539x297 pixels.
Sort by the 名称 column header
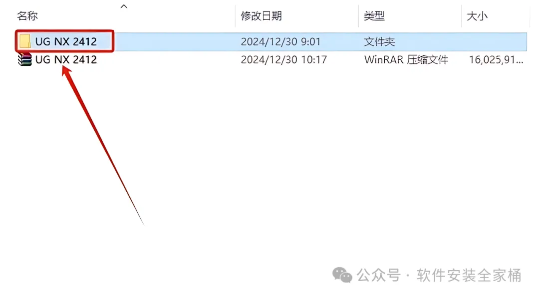click(x=27, y=16)
